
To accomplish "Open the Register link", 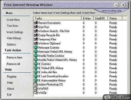I will 12,77.
